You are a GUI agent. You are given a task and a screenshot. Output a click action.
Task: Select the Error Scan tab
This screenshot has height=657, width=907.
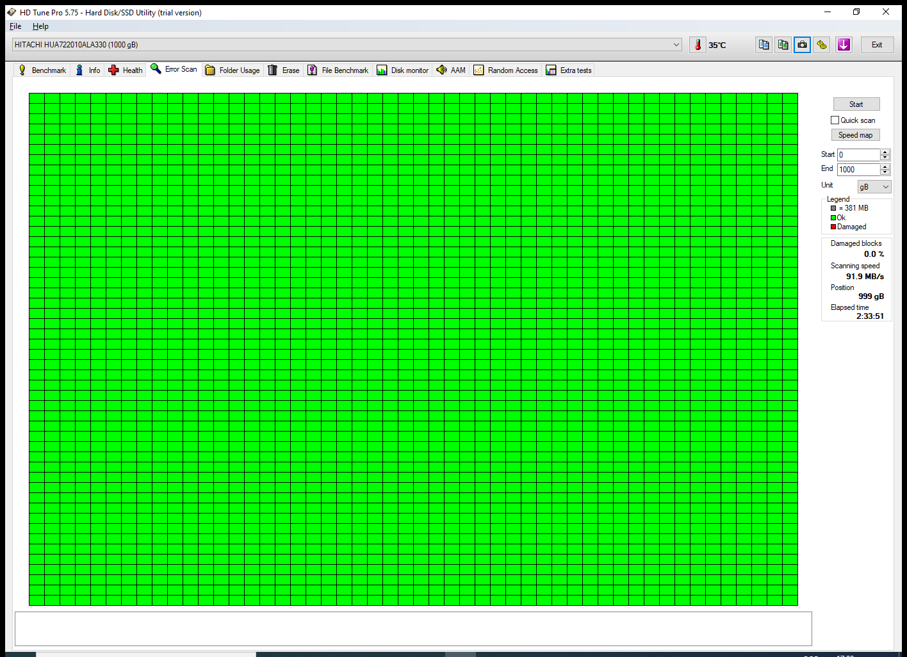point(174,69)
